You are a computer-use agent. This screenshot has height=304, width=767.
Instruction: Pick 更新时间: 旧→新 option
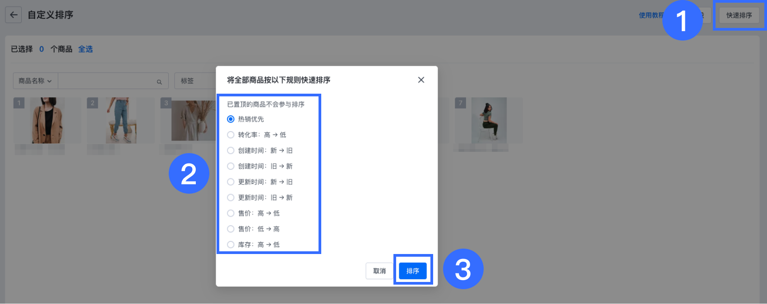pyautogui.click(x=231, y=198)
